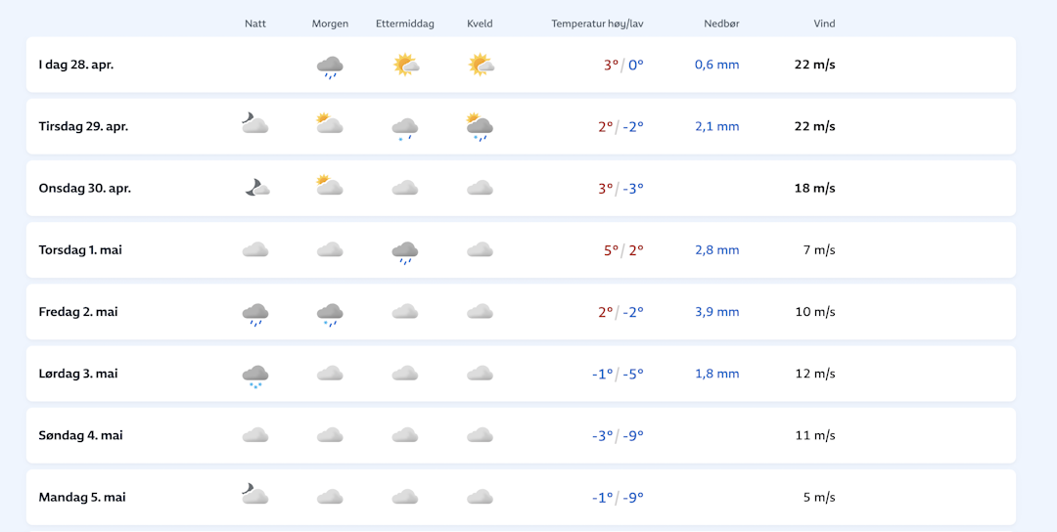Open the Mandag 5. mai day label

(x=82, y=497)
